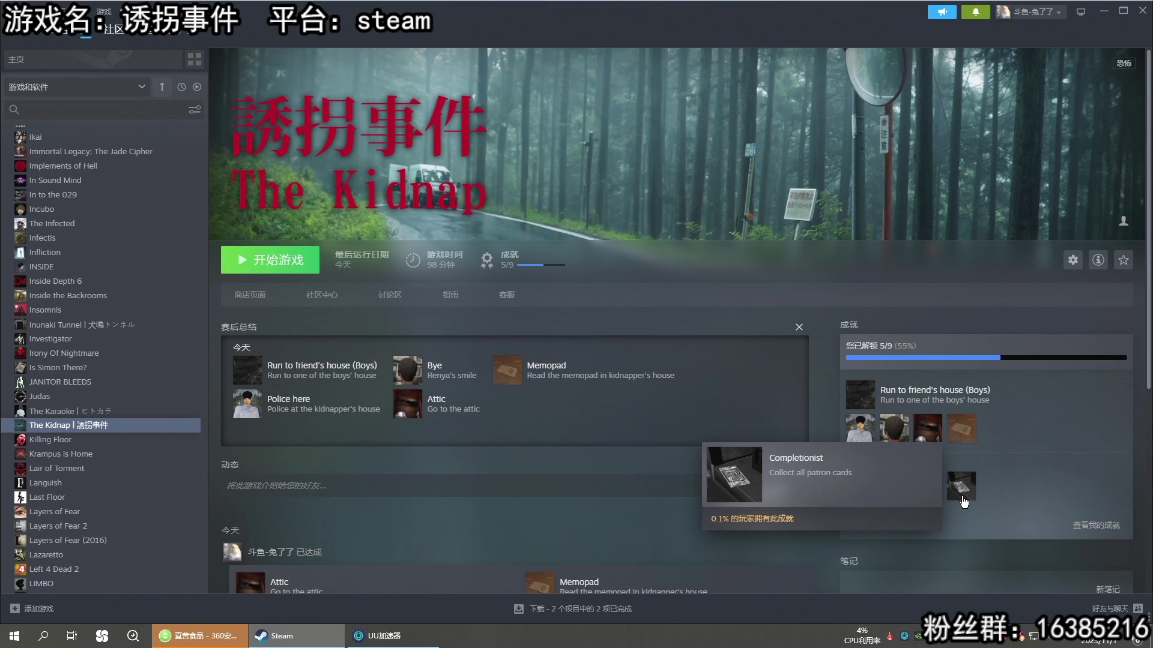Click the green 开始游戏 play button
Screen dimensions: 1153x648
270,260
